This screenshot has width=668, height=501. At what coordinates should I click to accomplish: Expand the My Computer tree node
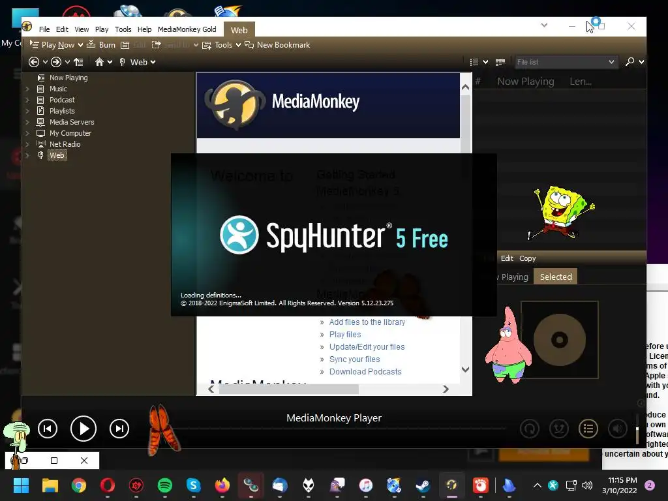[27, 133]
